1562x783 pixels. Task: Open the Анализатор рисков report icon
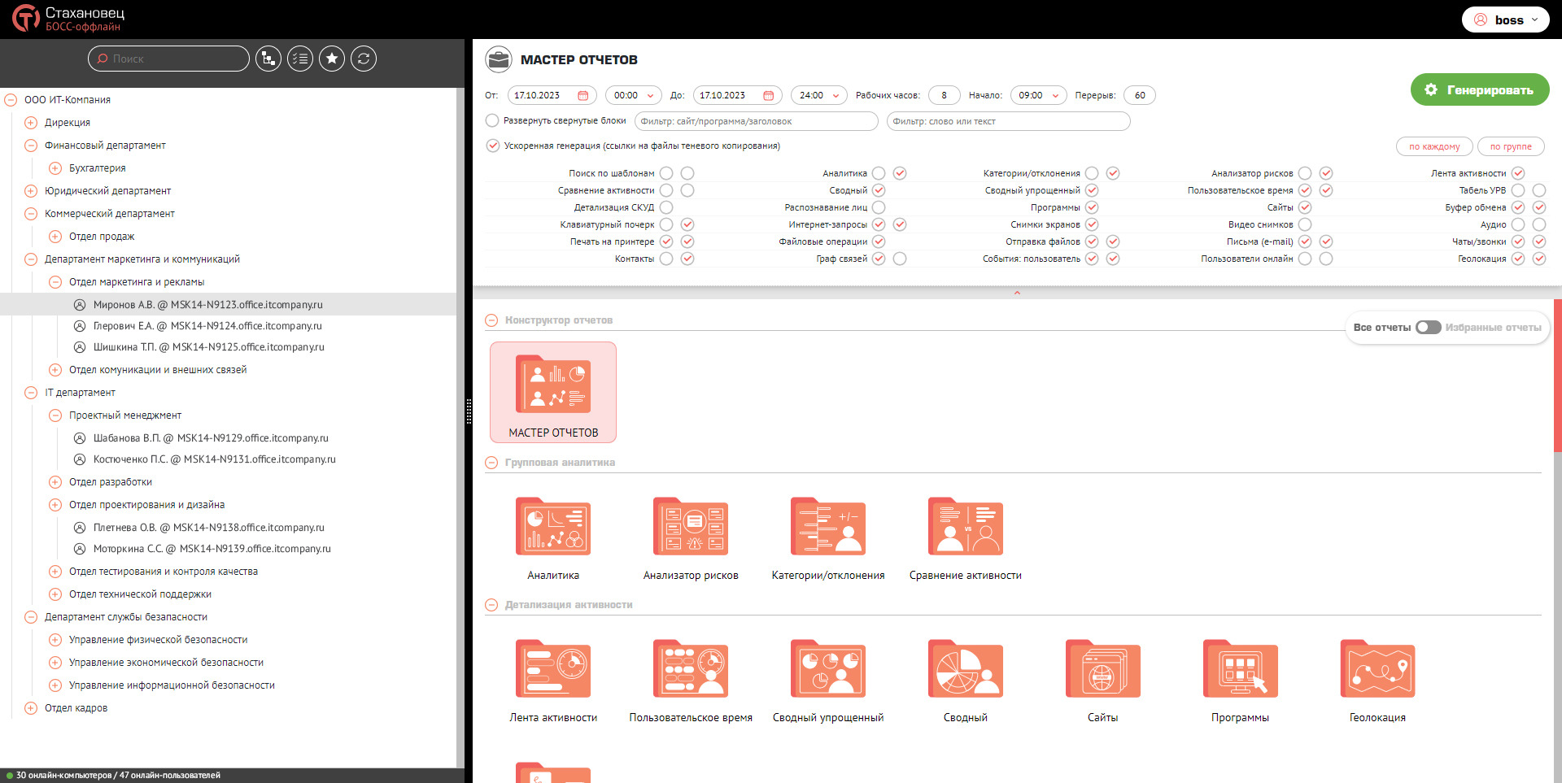coord(691,527)
